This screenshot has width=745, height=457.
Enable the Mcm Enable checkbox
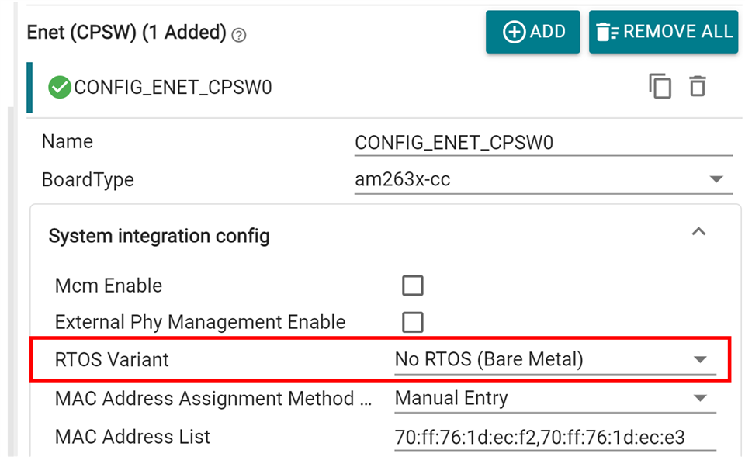coord(412,286)
